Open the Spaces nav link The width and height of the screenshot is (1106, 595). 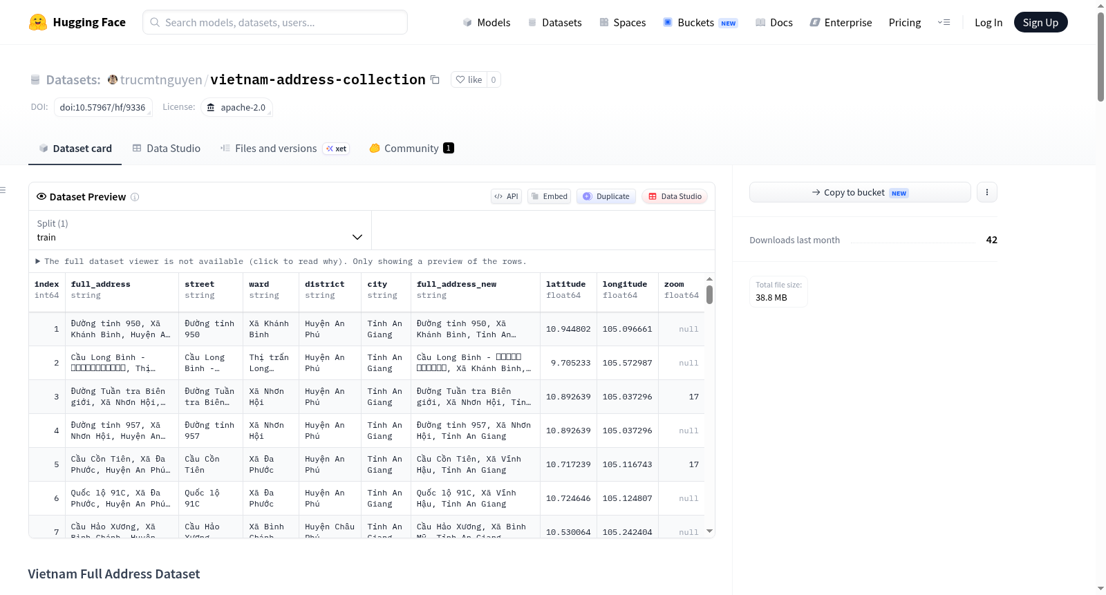[623, 23]
